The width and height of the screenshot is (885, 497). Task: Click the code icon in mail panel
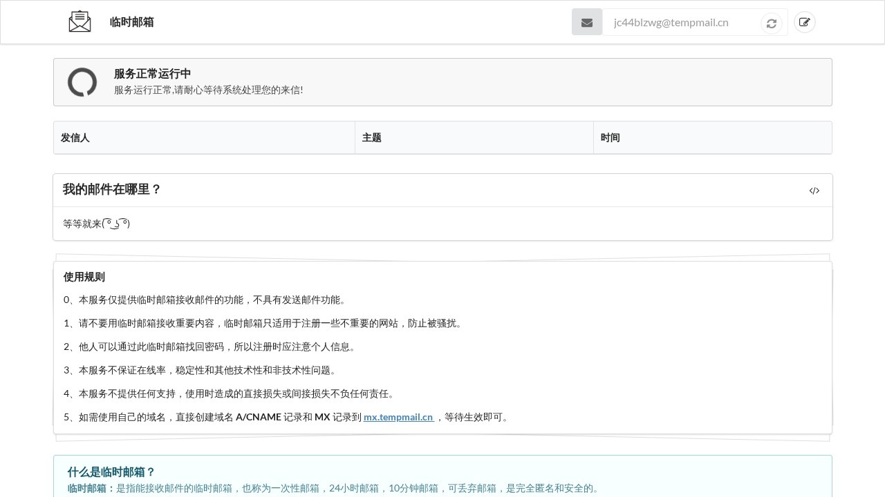coord(814,191)
